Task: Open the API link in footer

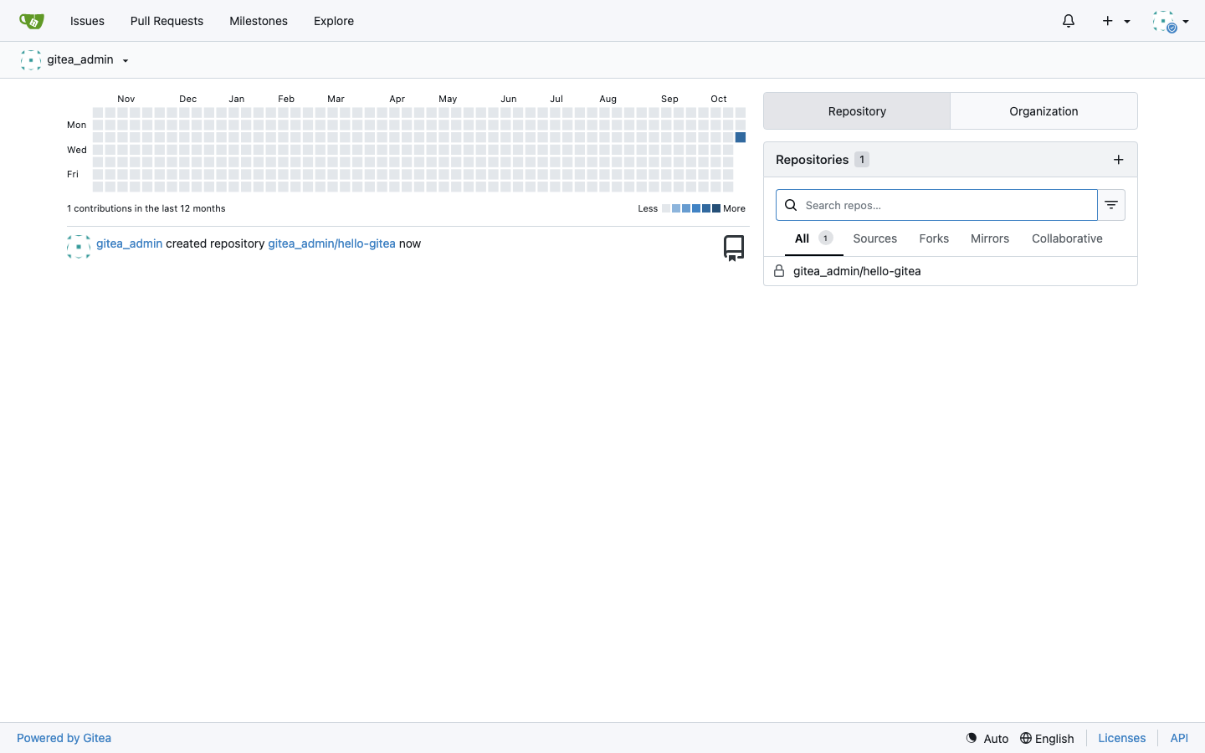Action: (x=1179, y=738)
